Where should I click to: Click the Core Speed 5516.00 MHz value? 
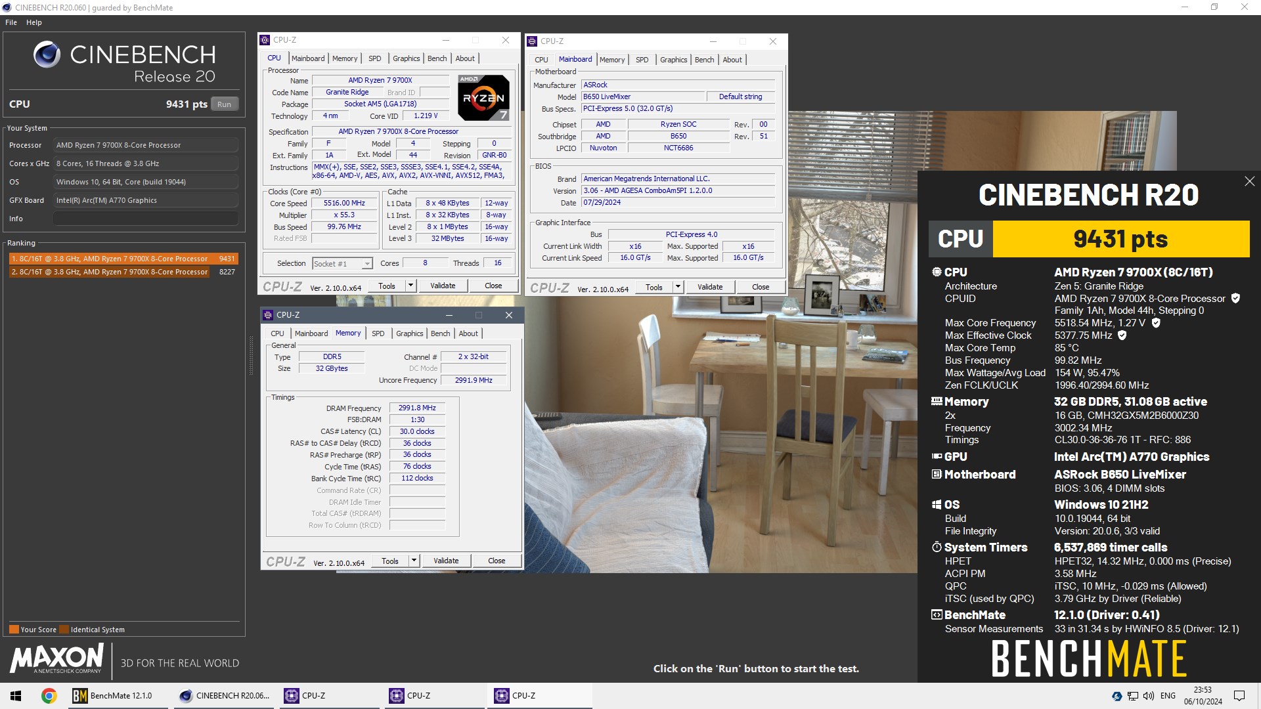click(344, 204)
